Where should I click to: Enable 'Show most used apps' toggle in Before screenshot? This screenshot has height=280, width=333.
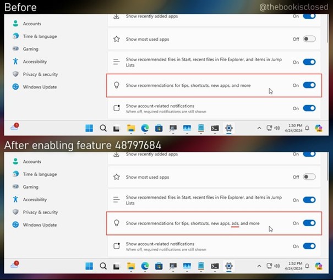tap(309, 39)
